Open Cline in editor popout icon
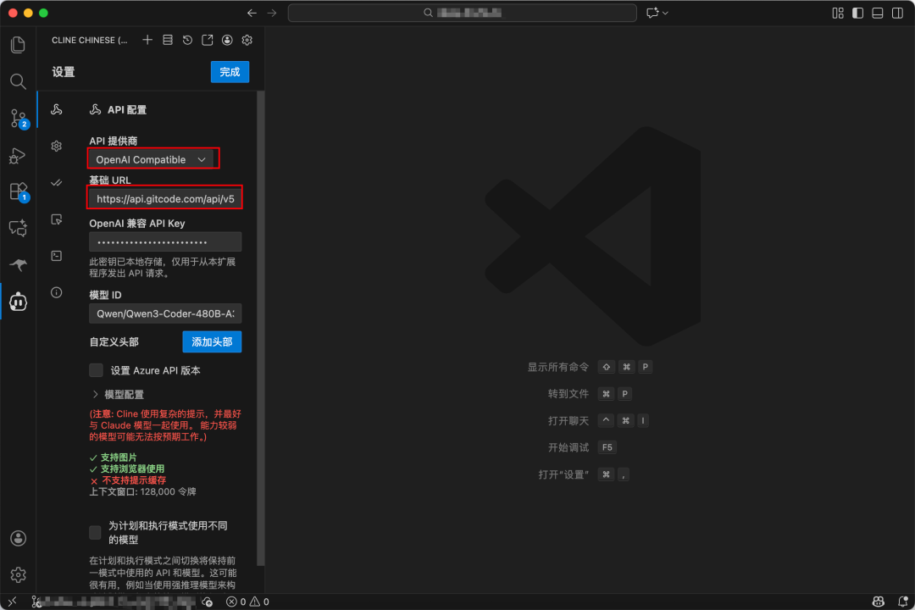Image resolution: width=915 pixels, height=610 pixels. [208, 40]
